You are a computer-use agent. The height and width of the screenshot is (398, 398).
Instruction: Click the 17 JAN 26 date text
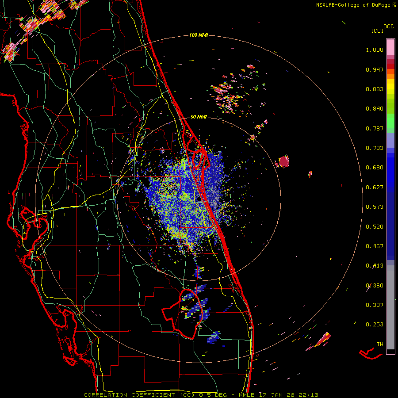pyautogui.click(x=277, y=395)
